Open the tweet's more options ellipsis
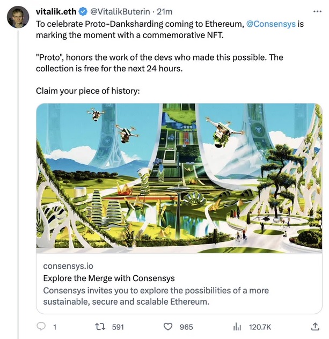Viewport: 329px width, 339px height. 317,11
